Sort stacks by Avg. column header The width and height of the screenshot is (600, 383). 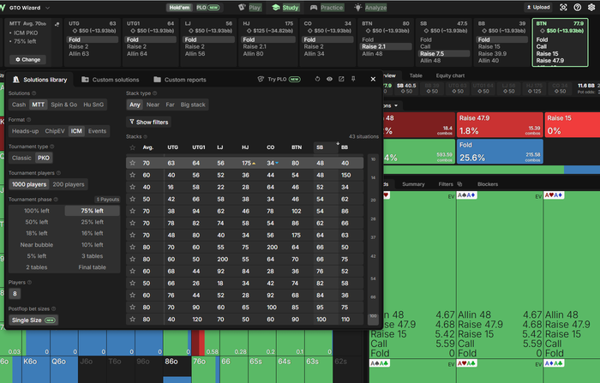tap(148, 147)
